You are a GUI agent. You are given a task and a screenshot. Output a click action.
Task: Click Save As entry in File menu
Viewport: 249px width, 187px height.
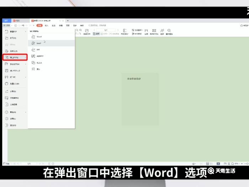click(15, 51)
